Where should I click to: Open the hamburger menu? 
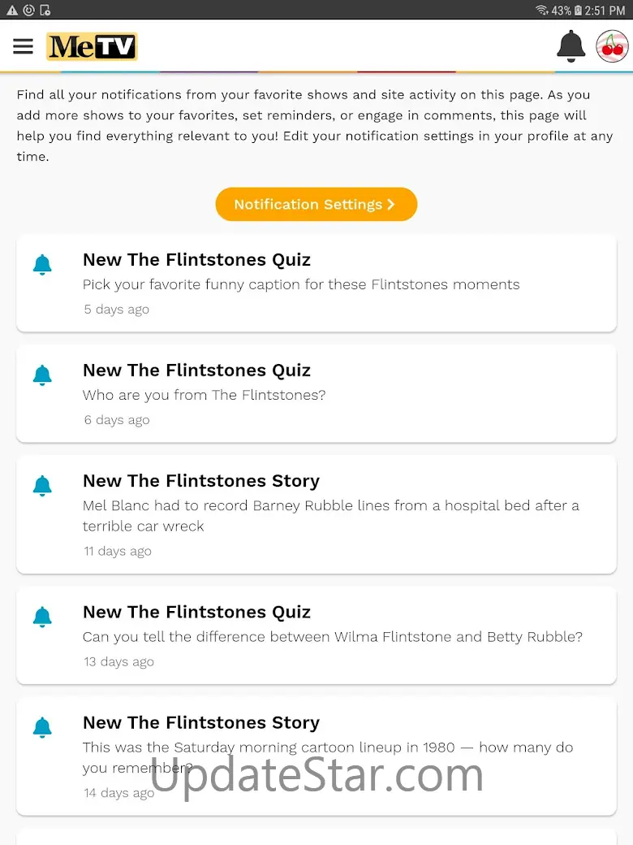(x=24, y=46)
